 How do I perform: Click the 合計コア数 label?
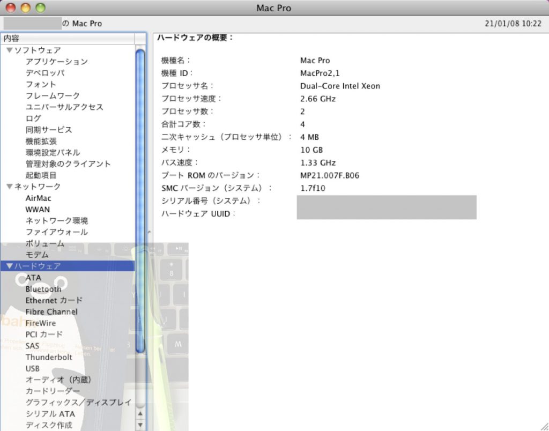coord(184,124)
